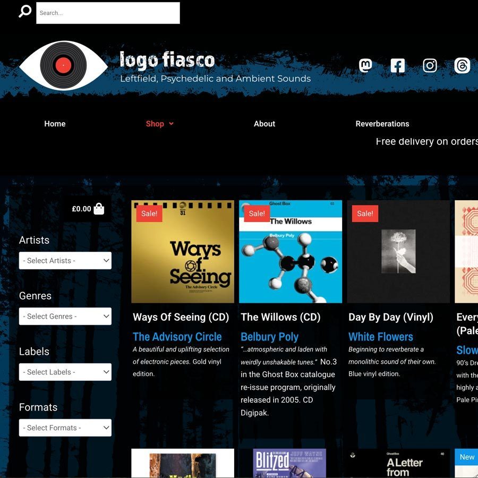Click 'Blue vinyl edition.' description text
Screen dimensions: 478x478
pyautogui.click(x=374, y=374)
